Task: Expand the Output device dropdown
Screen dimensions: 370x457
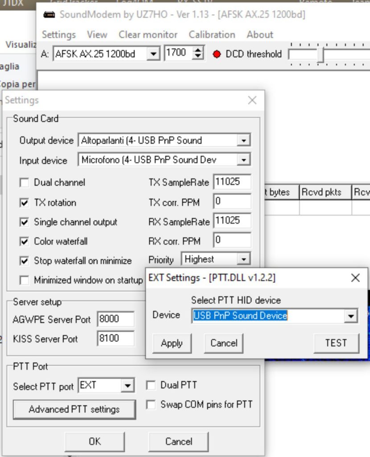Action: 244,141
